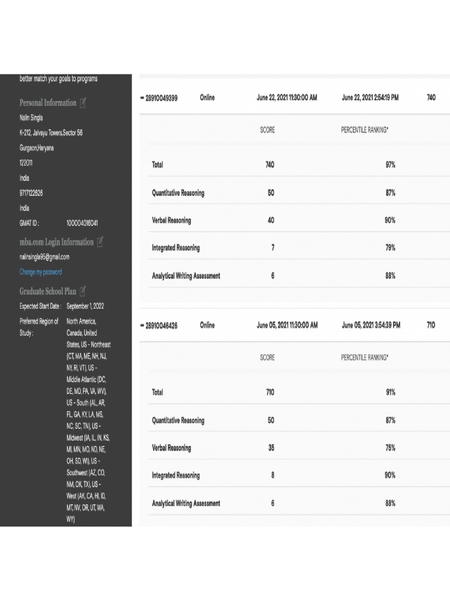Click the 710 score in the second exam header

[431, 325]
